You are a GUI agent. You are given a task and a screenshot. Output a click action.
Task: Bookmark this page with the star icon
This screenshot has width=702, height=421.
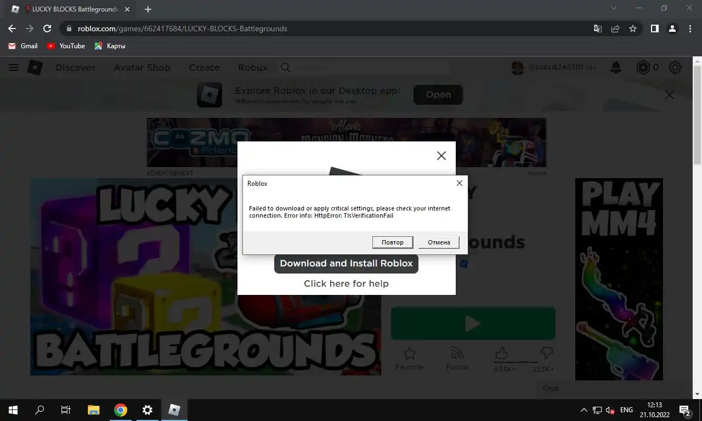pyautogui.click(x=633, y=29)
